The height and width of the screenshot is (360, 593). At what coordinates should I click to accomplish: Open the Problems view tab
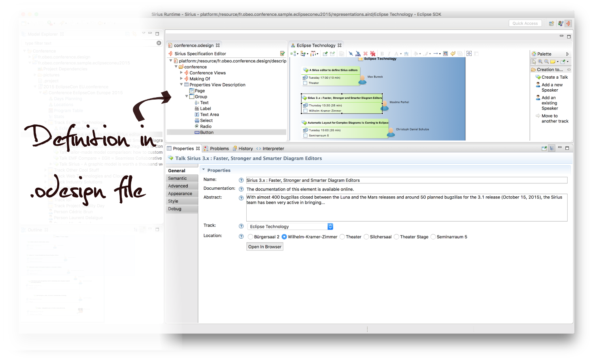[x=216, y=149]
